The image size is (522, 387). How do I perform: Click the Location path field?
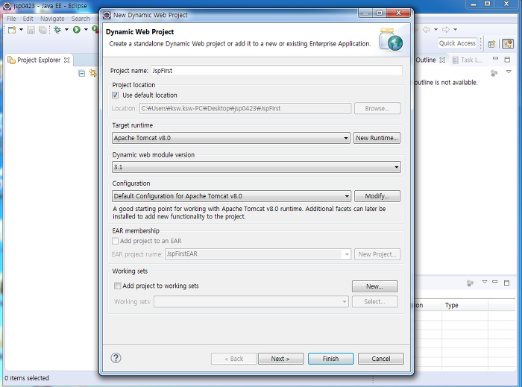pyautogui.click(x=245, y=108)
